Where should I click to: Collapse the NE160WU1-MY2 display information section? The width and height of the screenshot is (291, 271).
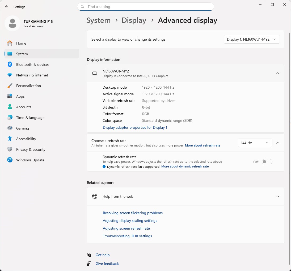coord(278,73)
